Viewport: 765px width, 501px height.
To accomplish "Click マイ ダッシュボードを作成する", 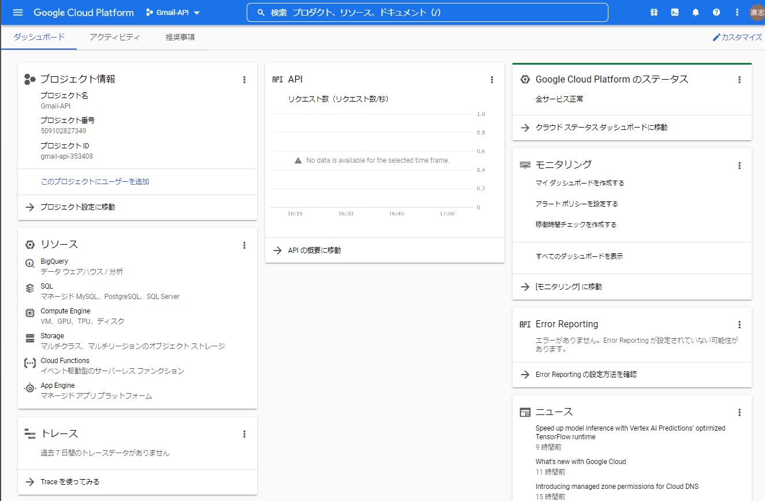I will [x=580, y=183].
